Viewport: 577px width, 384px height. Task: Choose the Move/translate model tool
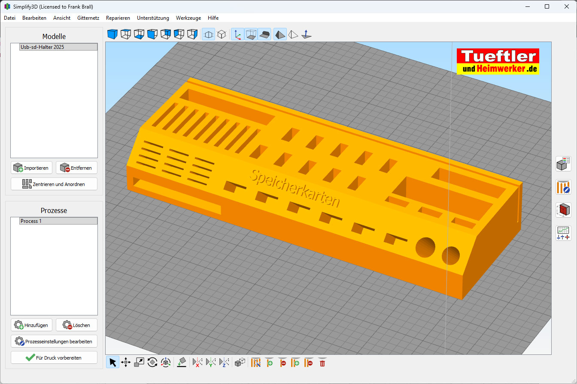click(126, 363)
